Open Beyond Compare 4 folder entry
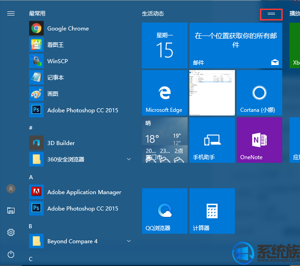 coord(81,241)
